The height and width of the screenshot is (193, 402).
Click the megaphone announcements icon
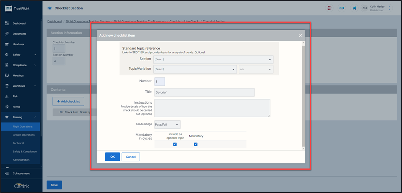(x=353, y=8)
